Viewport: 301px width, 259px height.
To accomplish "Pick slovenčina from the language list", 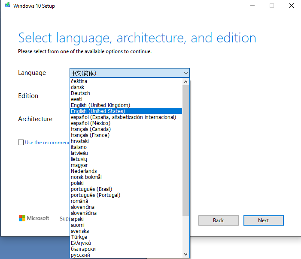I will (126, 207).
